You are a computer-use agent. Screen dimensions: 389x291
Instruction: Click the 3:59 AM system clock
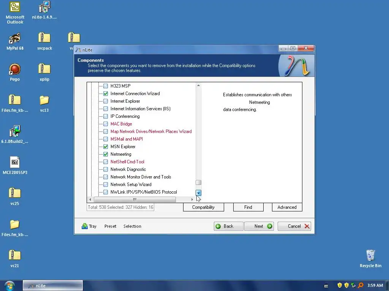coord(375,286)
